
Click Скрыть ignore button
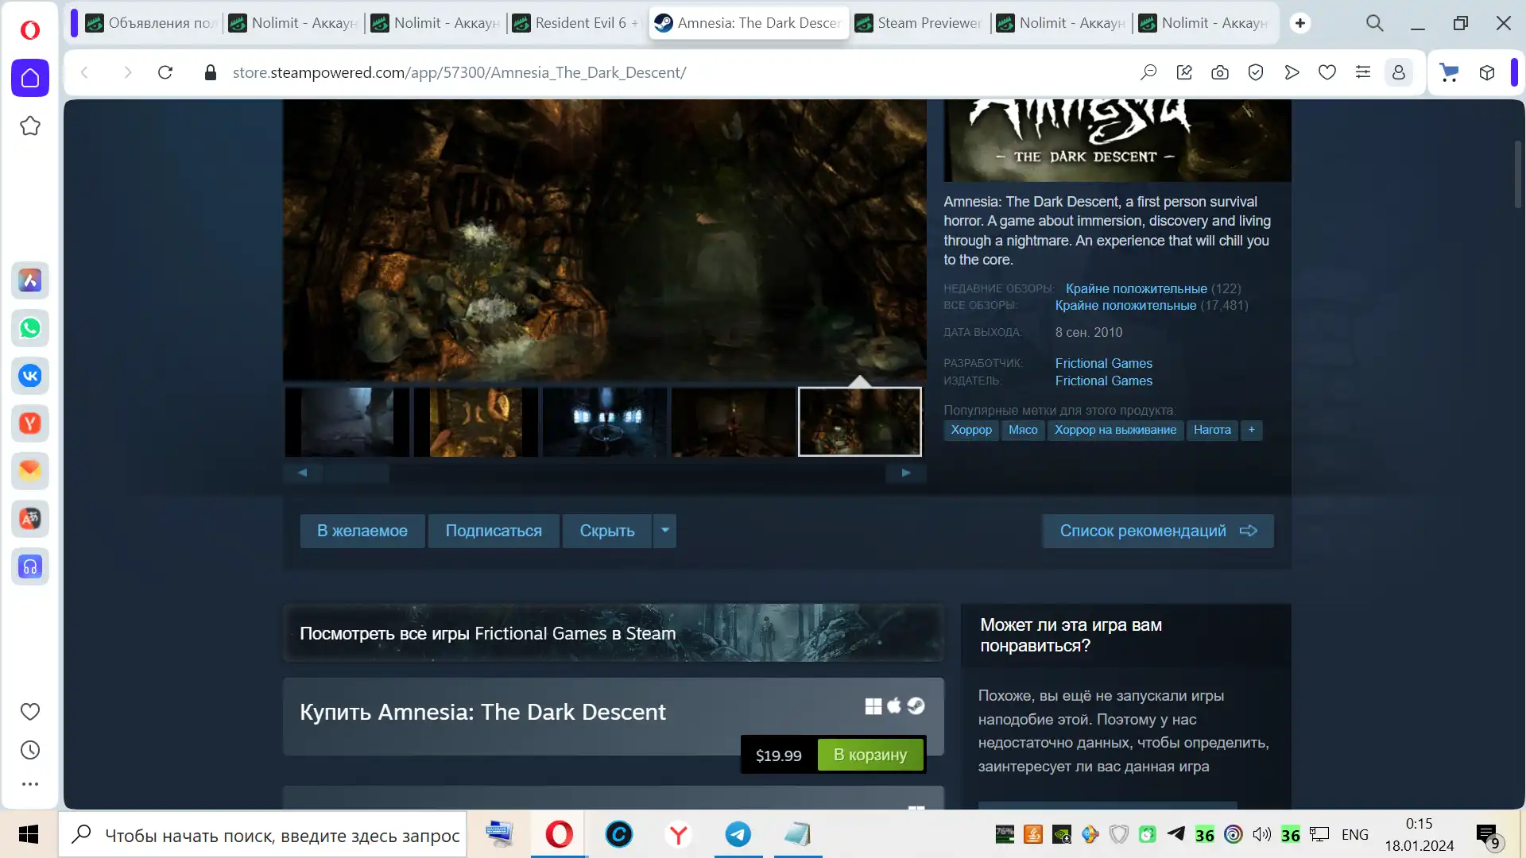(607, 531)
